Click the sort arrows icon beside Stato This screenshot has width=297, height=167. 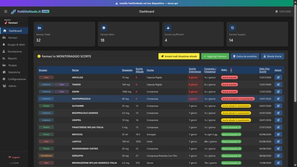pos(231,70)
